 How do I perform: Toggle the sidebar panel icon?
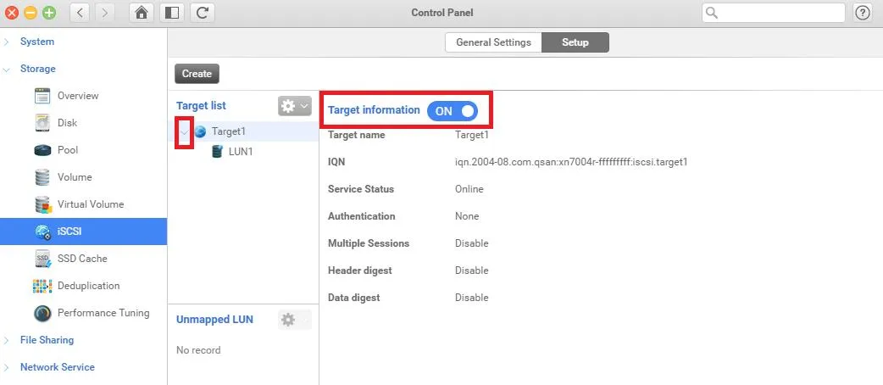[x=172, y=13]
